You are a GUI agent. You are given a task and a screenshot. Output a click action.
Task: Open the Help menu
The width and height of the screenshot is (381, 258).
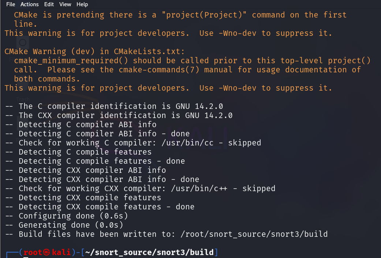[x=82, y=4]
